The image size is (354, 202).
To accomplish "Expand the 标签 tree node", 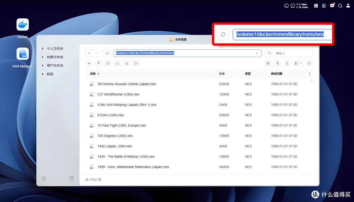I will [43, 74].
